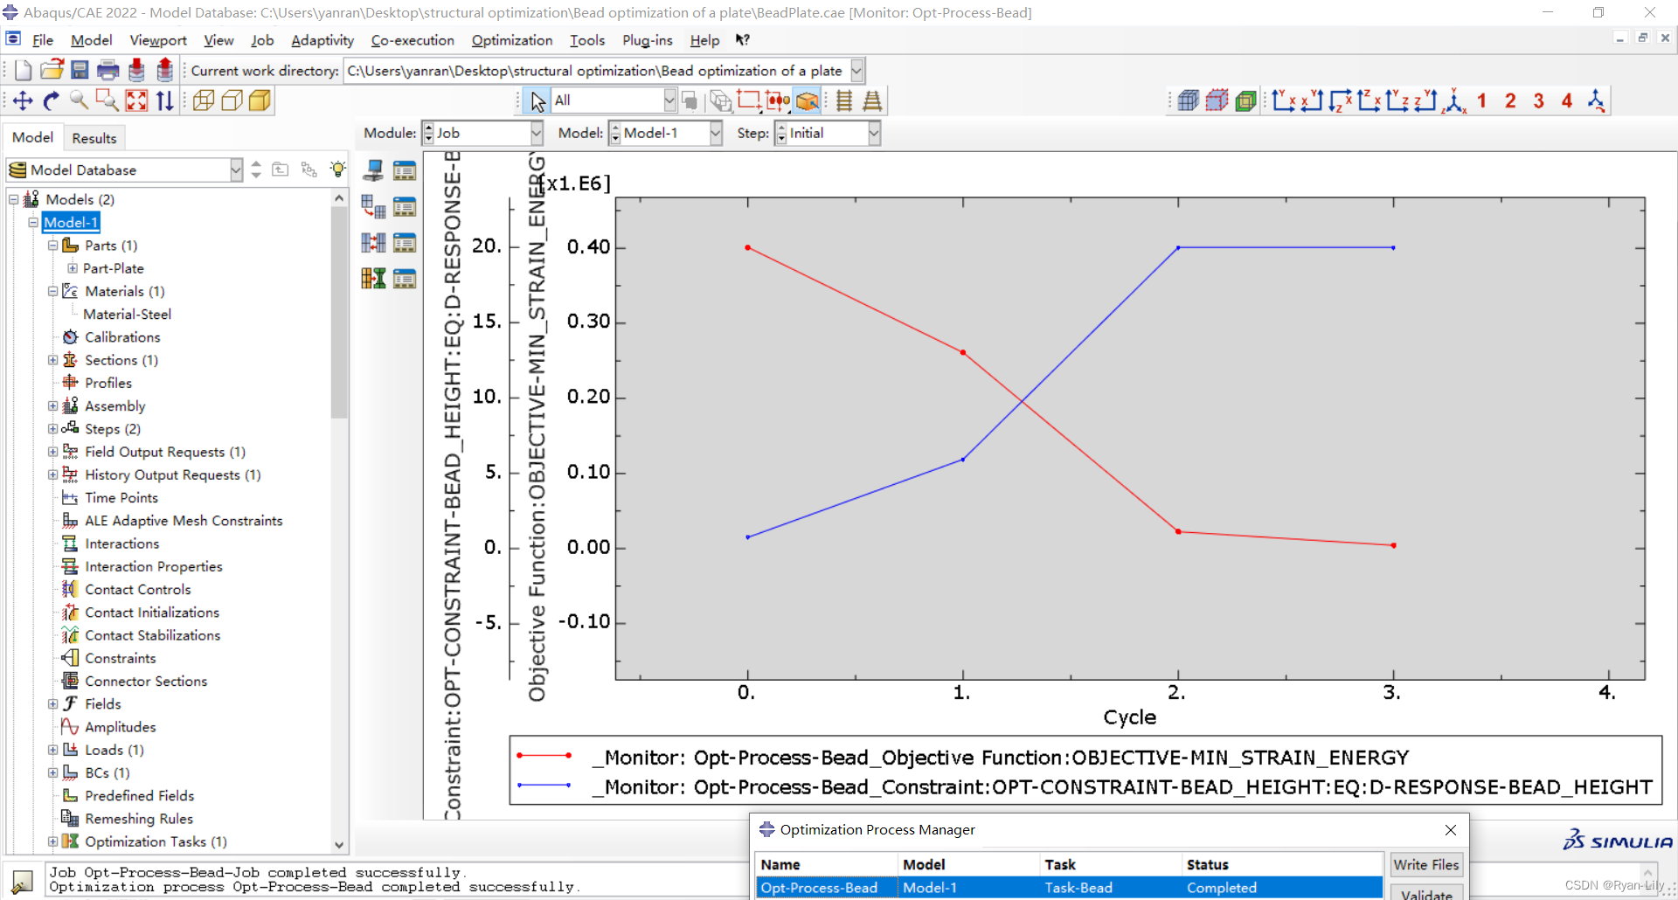Click the Write Files button
The width and height of the screenshot is (1678, 900).
[x=1426, y=864]
